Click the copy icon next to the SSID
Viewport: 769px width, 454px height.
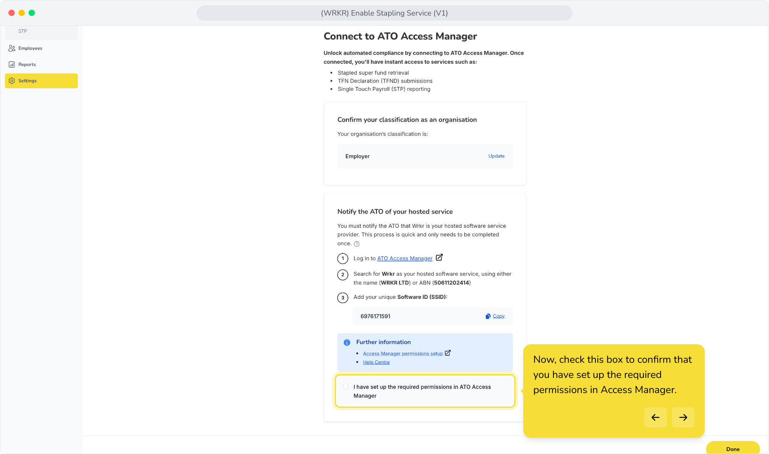click(488, 316)
